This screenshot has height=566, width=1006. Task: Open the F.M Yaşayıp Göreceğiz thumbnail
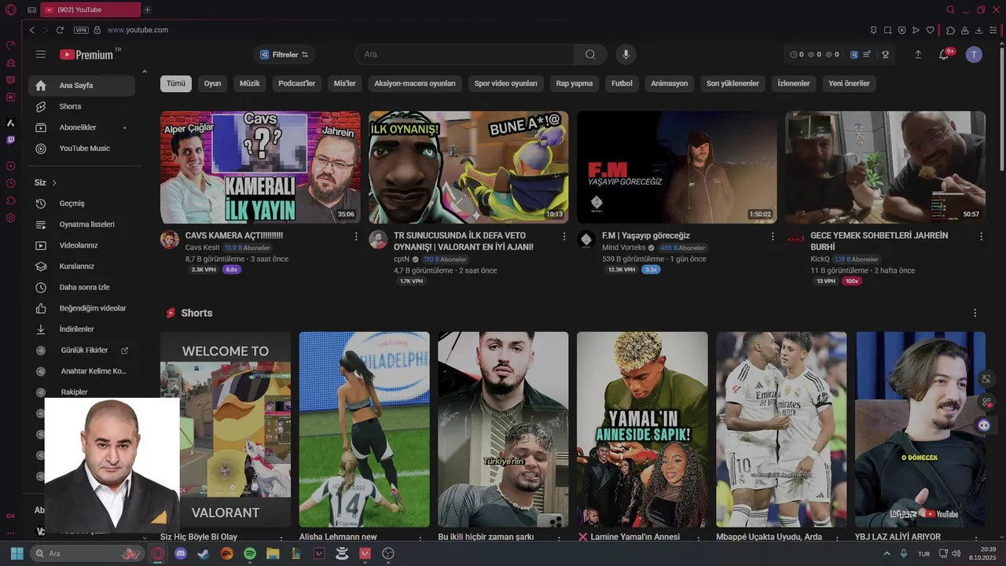pos(677,167)
